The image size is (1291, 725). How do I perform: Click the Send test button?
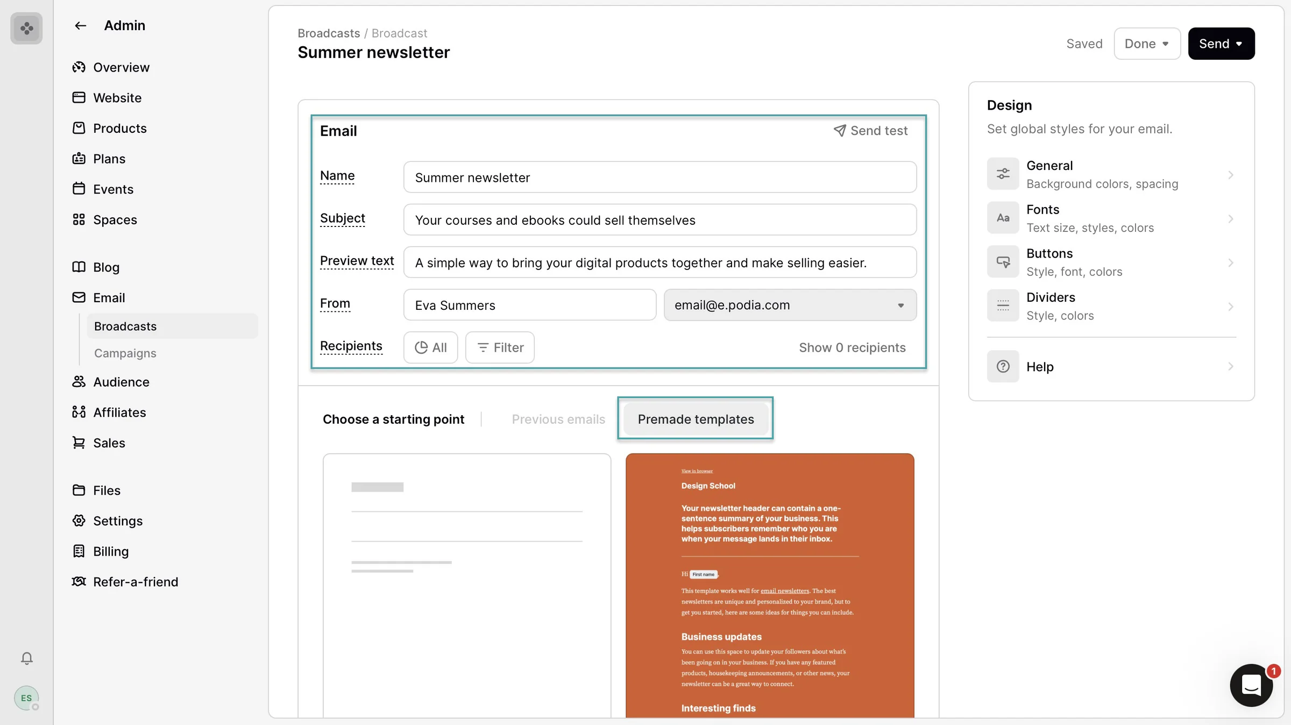point(870,131)
